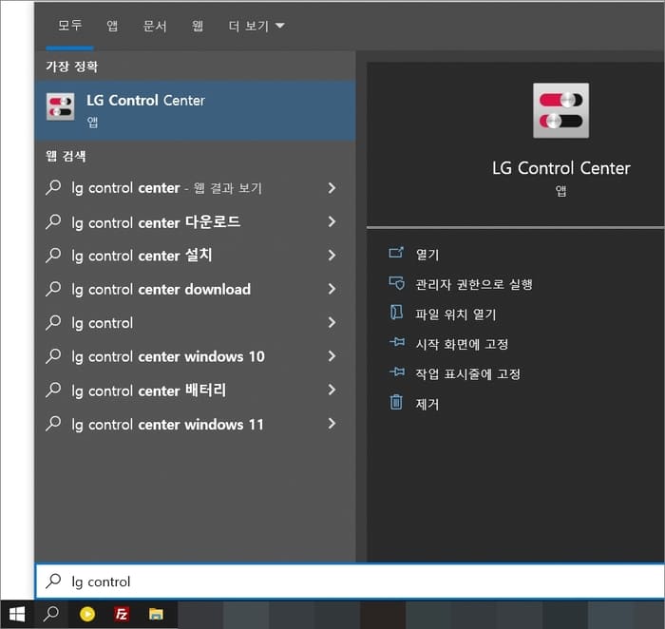The width and height of the screenshot is (665, 629).
Task: Click 제거 to uninstall
Action: click(427, 404)
